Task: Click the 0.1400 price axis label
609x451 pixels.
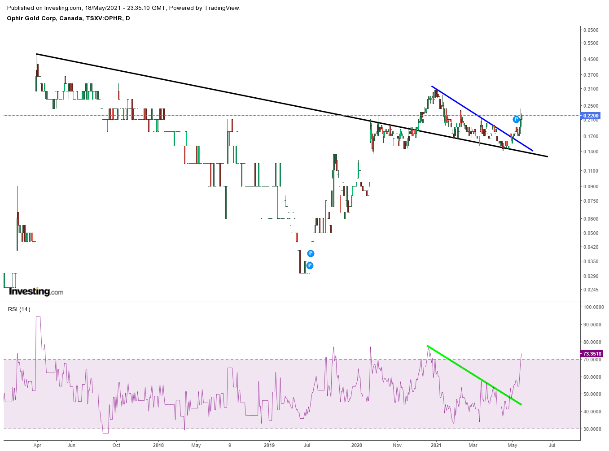Action: click(x=591, y=152)
